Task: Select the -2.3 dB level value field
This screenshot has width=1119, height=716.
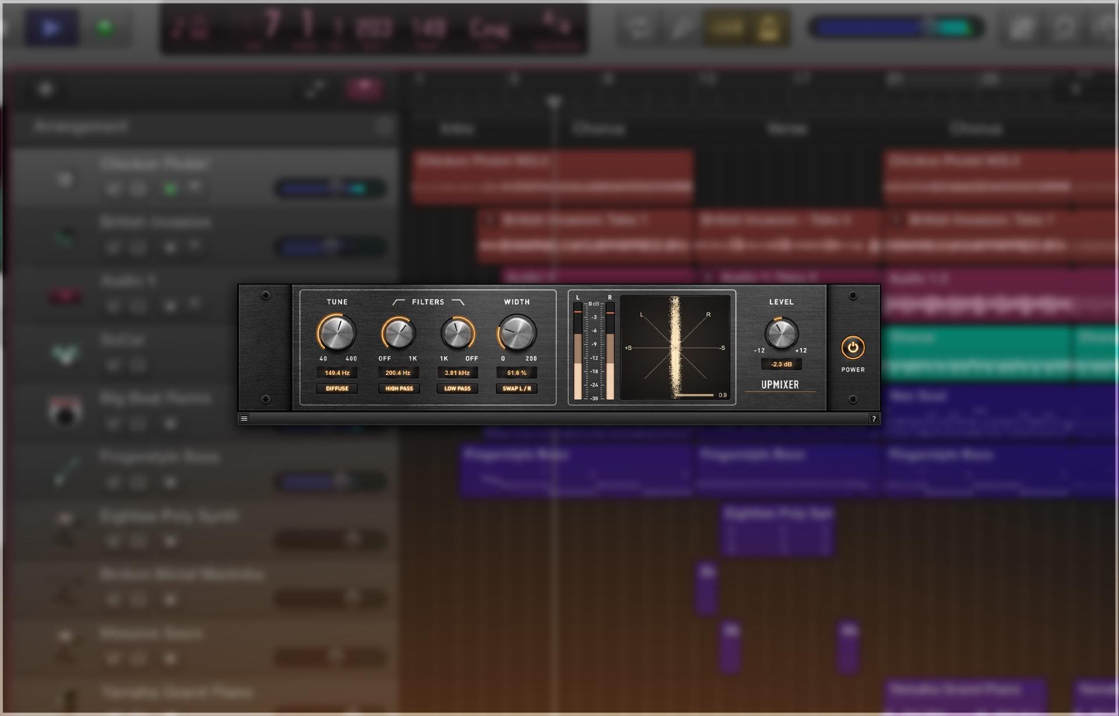Action: [x=781, y=364]
